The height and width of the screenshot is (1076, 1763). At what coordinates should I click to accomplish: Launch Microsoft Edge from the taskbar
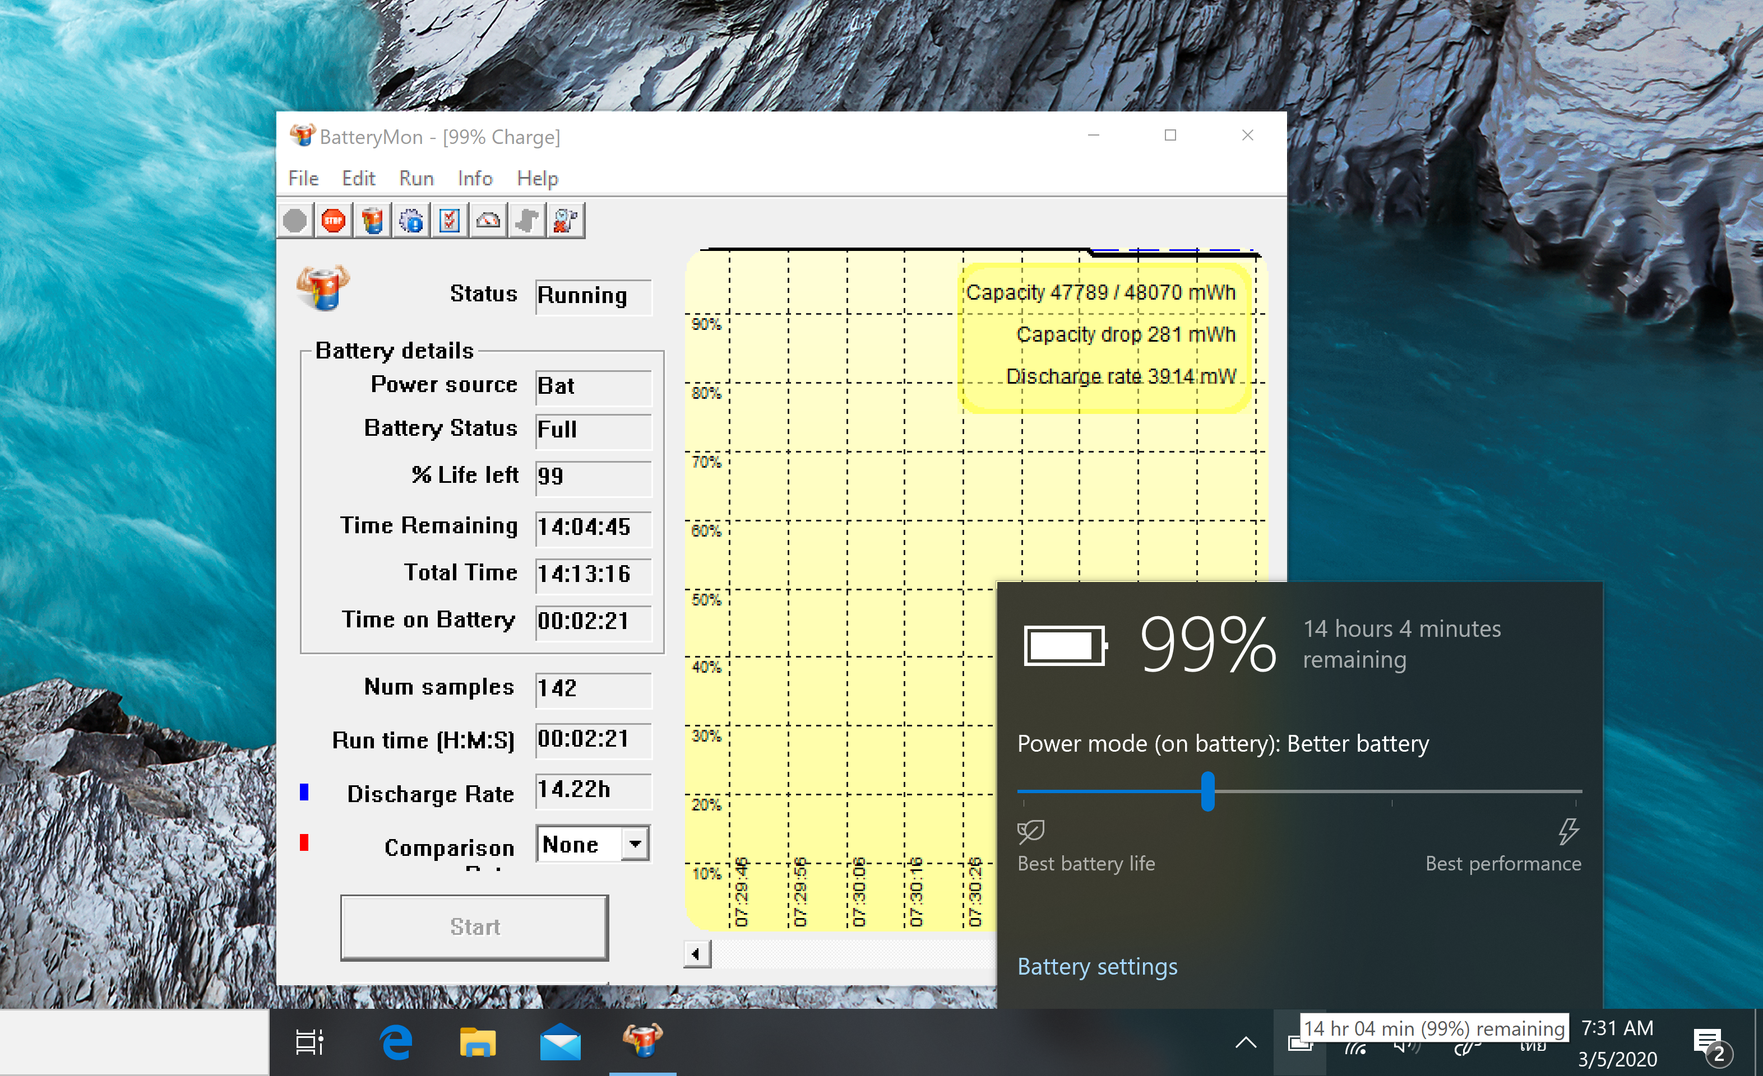click(x=396, y=1042)
